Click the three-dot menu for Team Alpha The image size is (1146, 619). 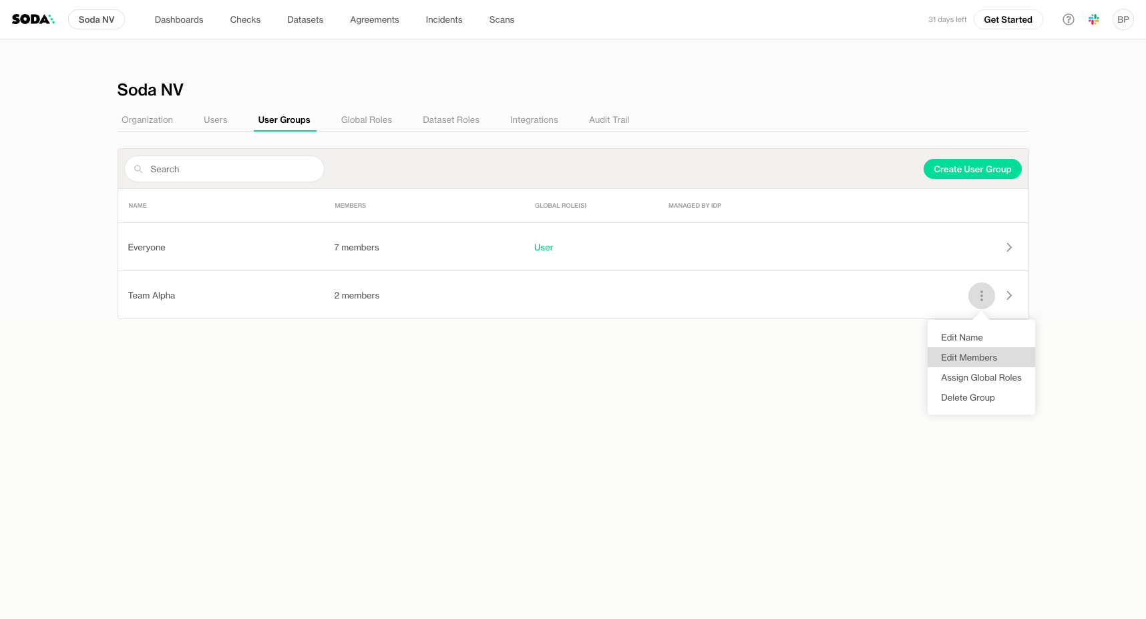[981, 296]
